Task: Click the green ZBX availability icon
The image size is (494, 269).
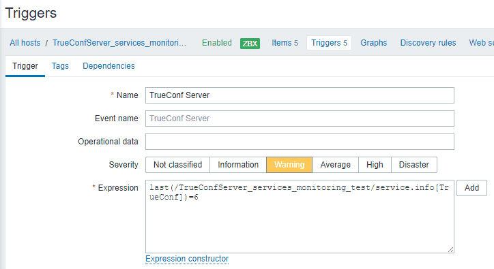Action: [250, 44]
